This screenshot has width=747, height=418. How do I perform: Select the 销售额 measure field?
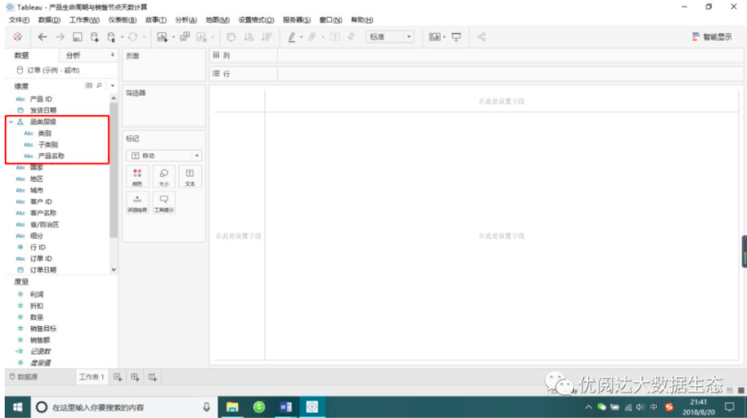[x=40, y=340]
